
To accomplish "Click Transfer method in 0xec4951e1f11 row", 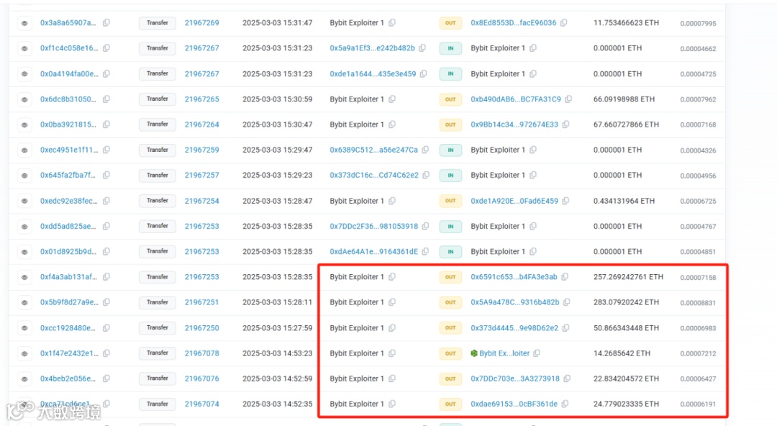I will click(x=157, y=150).
